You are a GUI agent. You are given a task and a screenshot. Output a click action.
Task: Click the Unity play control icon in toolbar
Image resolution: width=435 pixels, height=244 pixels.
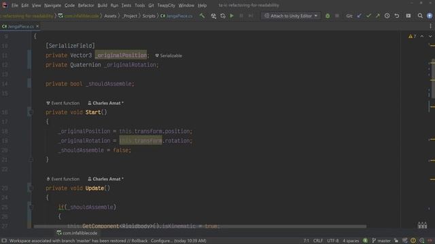tap(213, 16)
